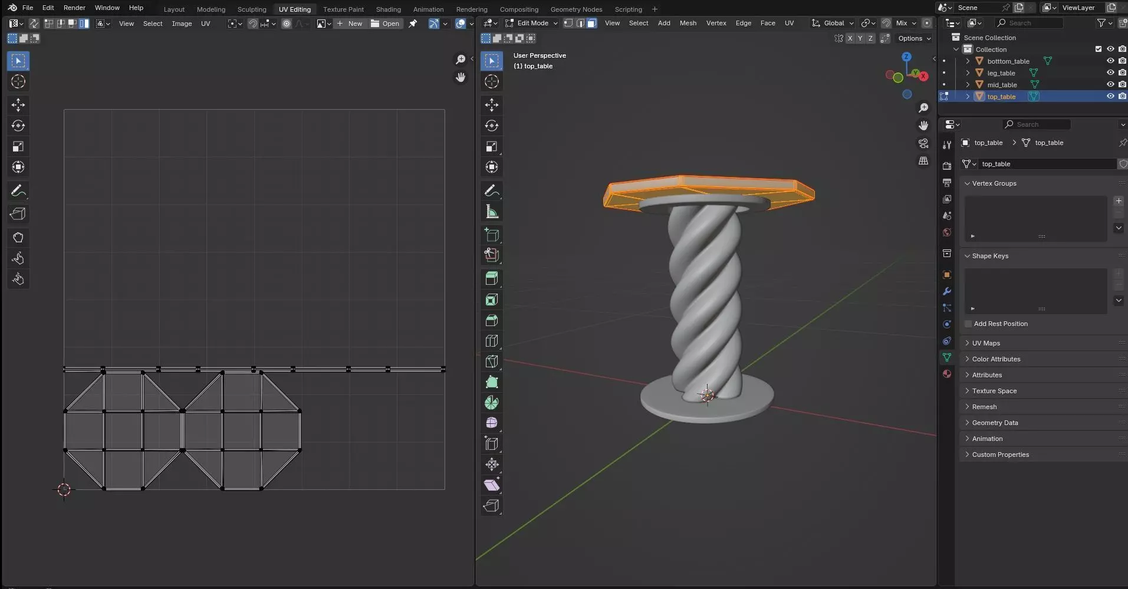Open the Material properties tab
The width and height of the screenshot is (1128, 589).
coord(947,374)
